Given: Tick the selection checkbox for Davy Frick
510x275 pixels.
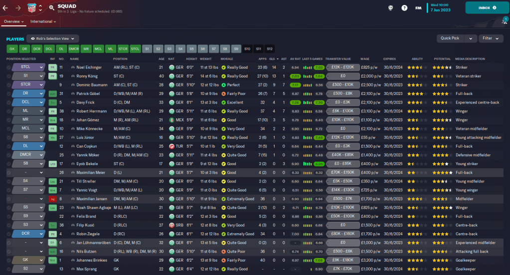Looking at the screenshot, I should pyautogui.click(x=8, y=102).
